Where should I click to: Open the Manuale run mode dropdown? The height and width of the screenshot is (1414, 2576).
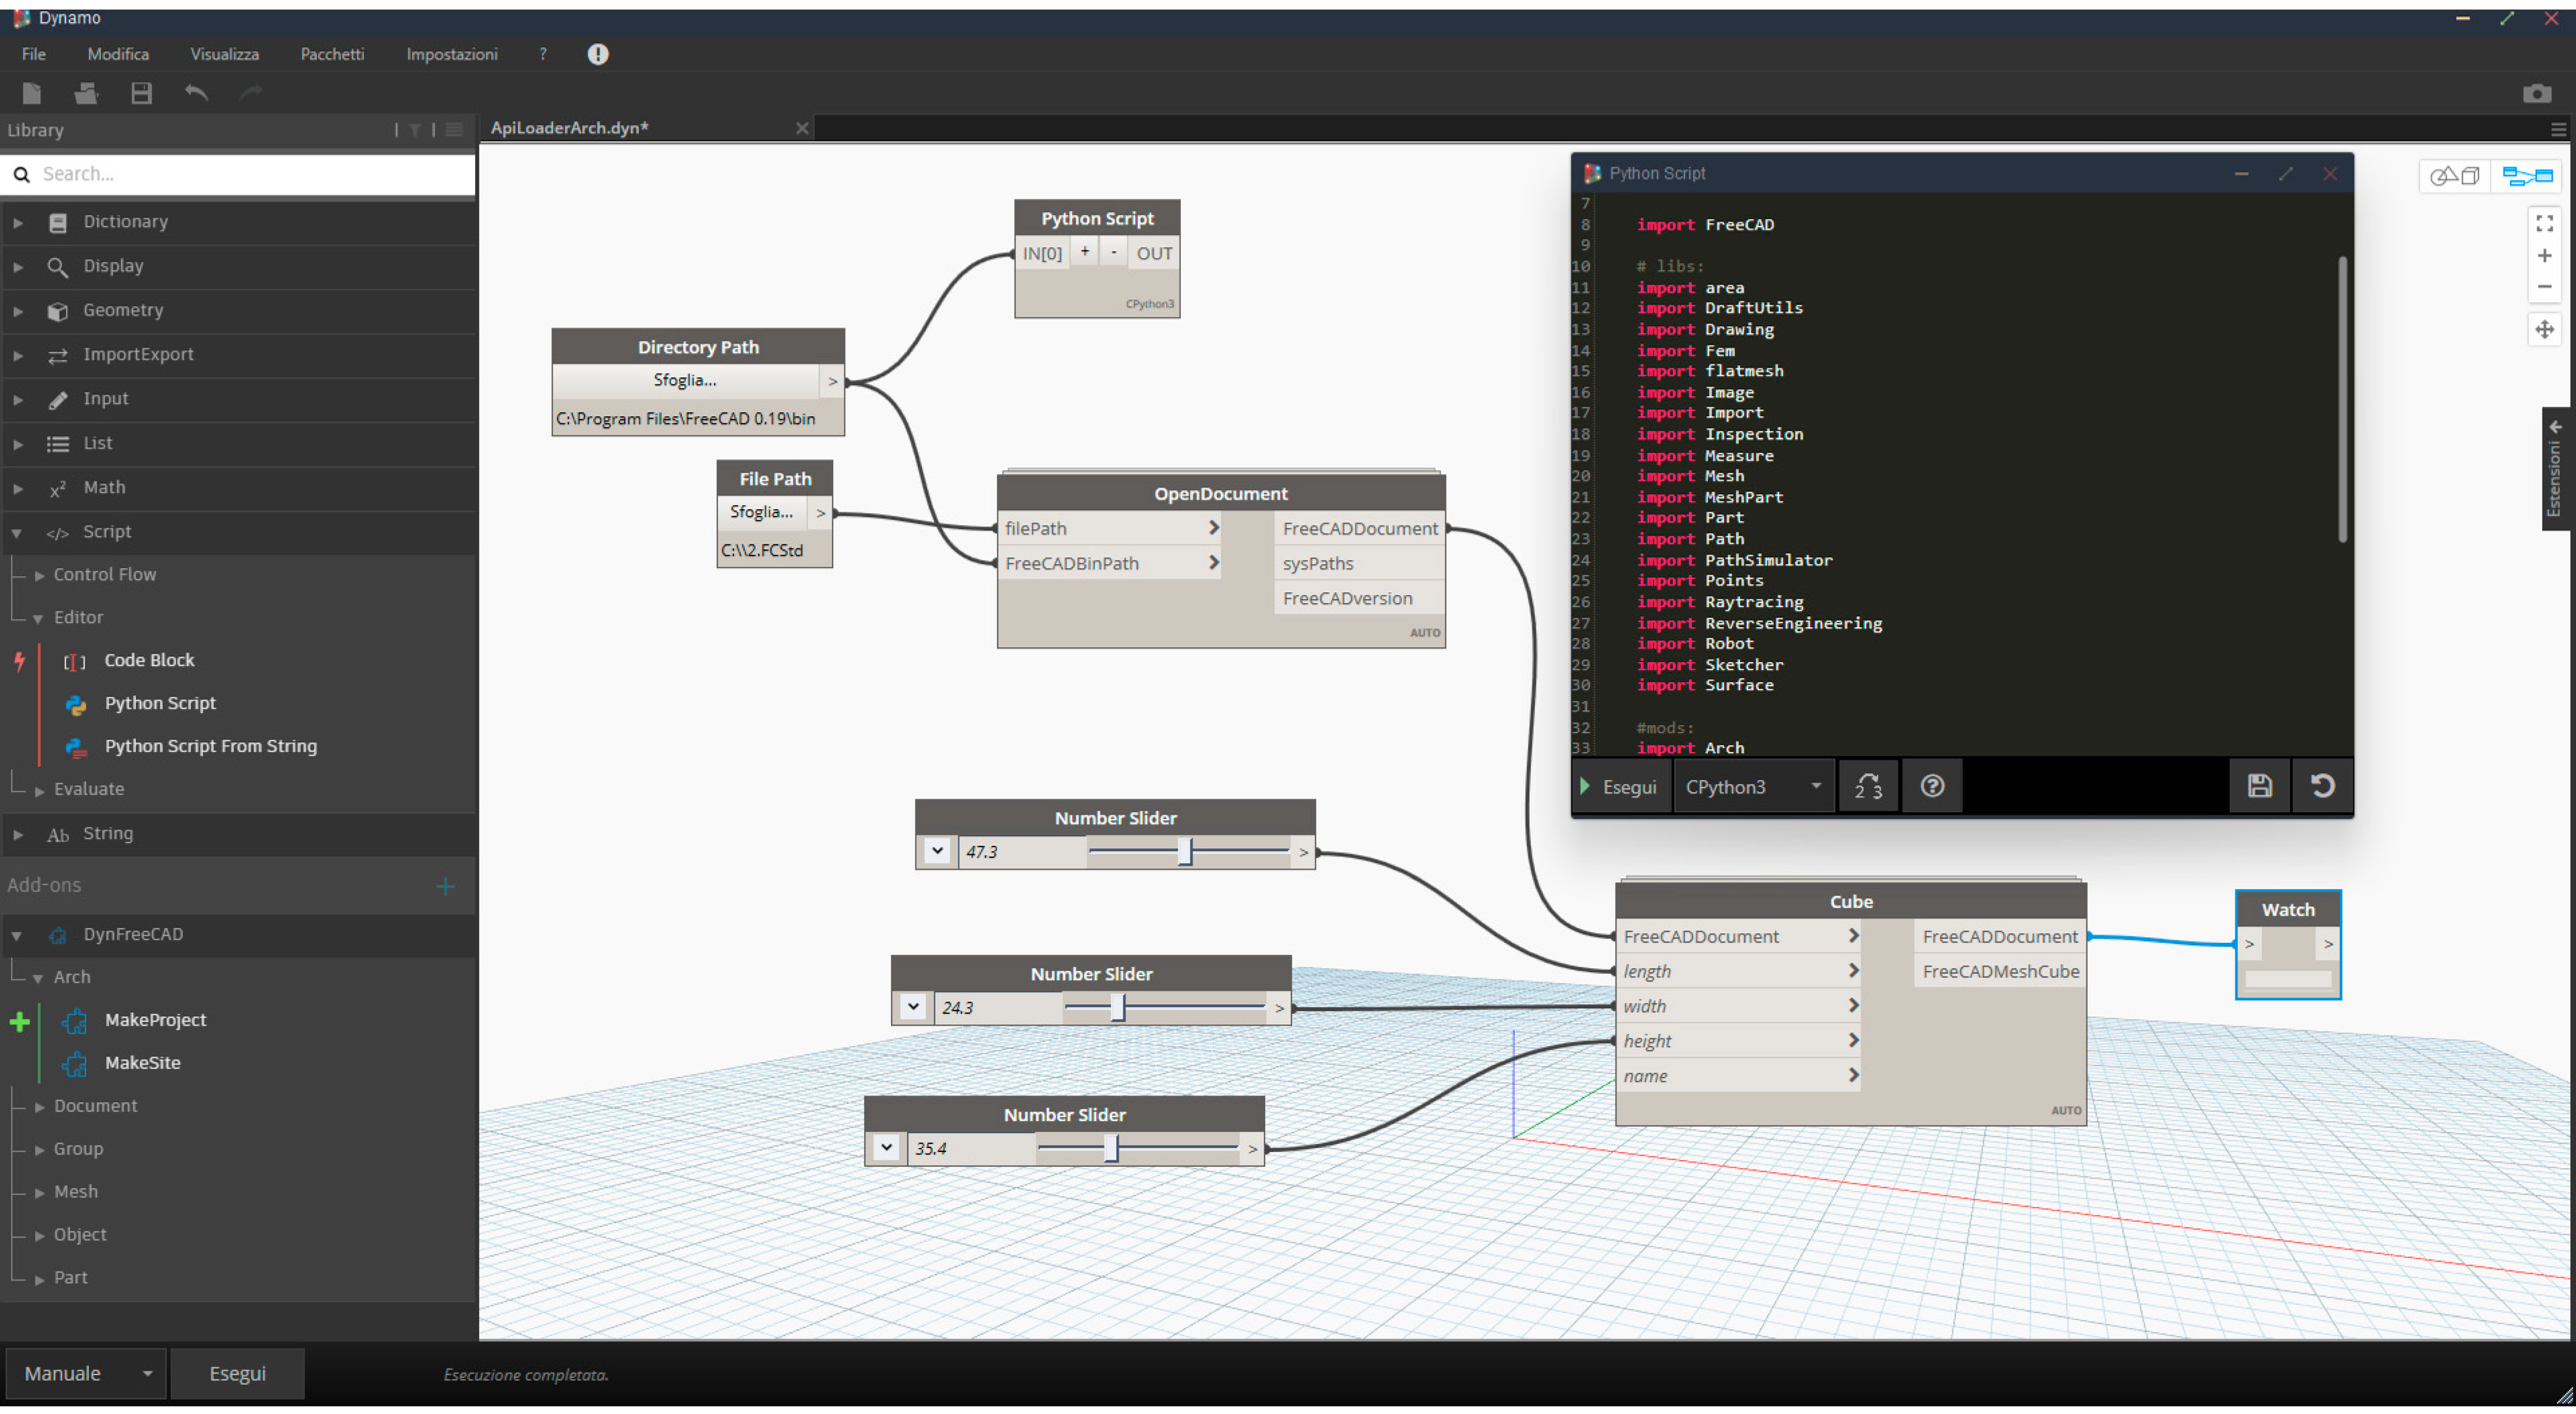[86, 1374]
